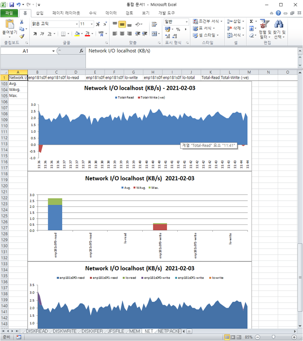This screenshot has width=303, height=341.
Task: Click the Fill down icon
Action: tap(252, 28)
